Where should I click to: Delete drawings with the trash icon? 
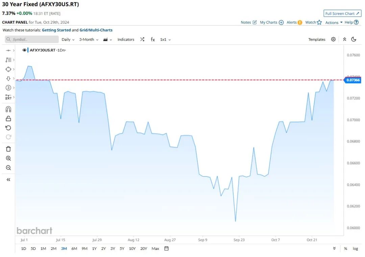(8, 149)
